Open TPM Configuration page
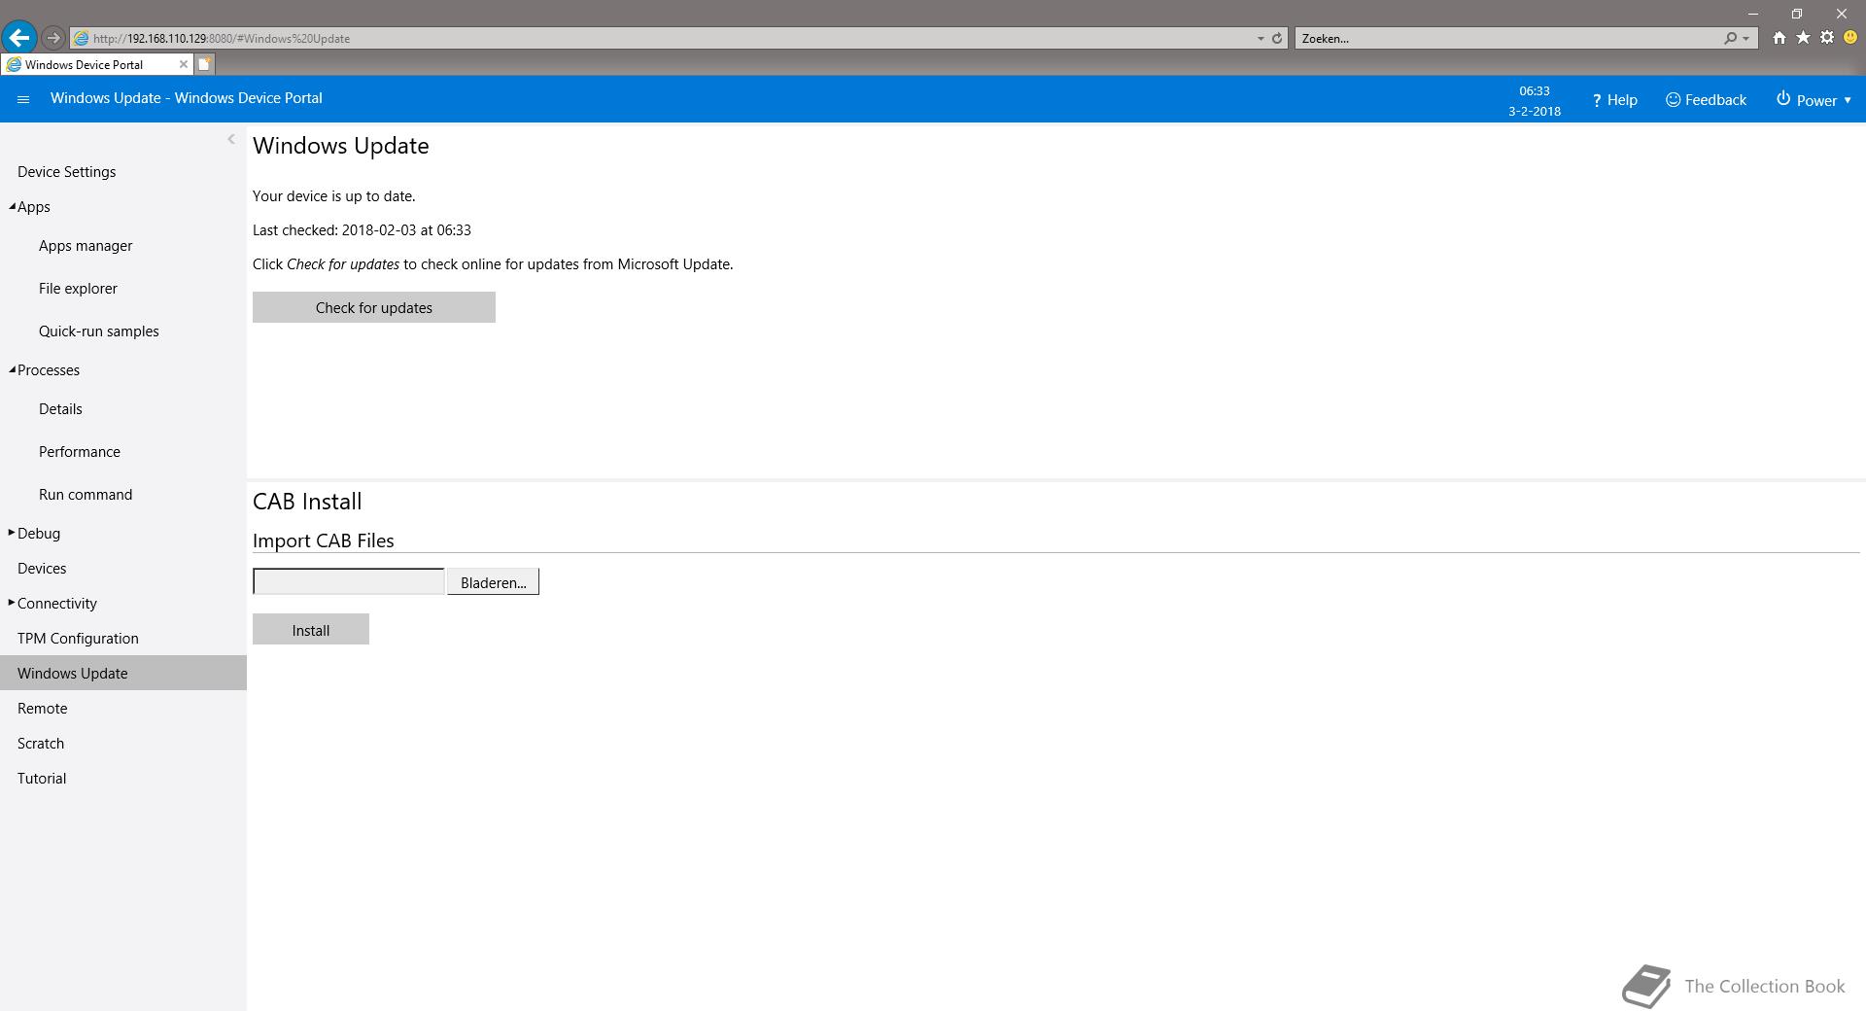This screenshot has width=1866, height=1011. [x=78, y=639]
